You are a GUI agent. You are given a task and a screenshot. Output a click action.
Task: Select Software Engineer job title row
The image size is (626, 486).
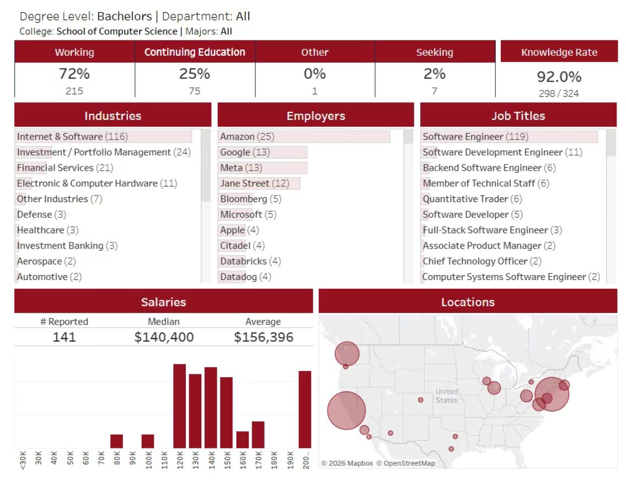(463, 137)
